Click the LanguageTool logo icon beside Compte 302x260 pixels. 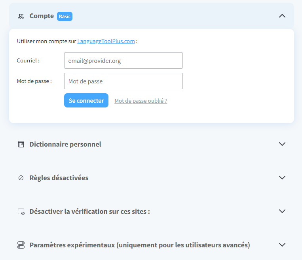point(21,16)
